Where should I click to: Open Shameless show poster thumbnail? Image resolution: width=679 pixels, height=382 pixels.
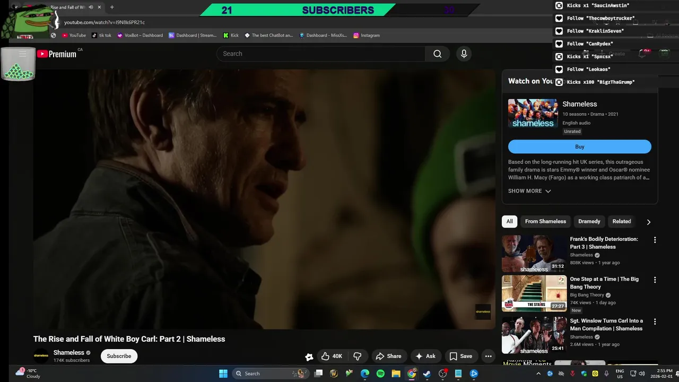pos(533,113)
